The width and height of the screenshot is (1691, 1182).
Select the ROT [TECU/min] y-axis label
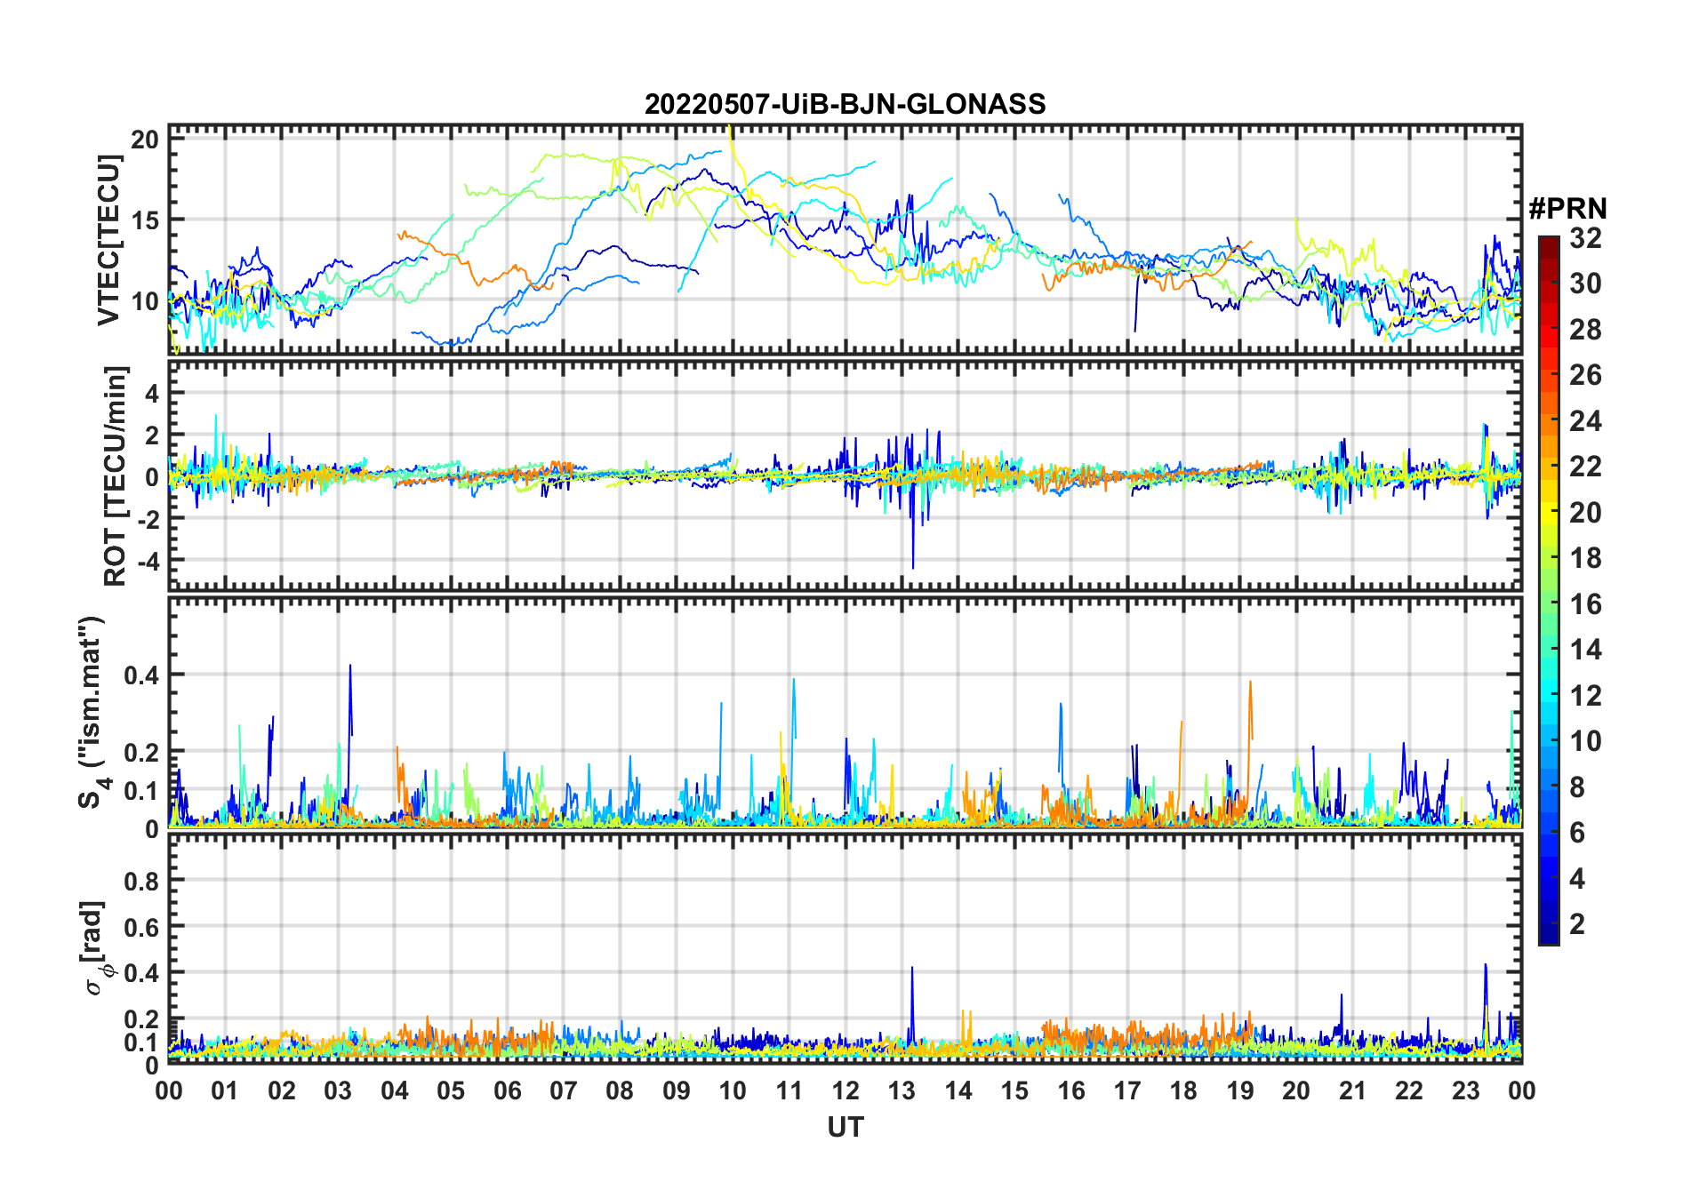click(x=115, y=475)
